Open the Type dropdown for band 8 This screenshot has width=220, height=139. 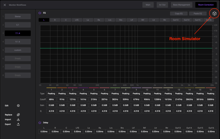126,94
